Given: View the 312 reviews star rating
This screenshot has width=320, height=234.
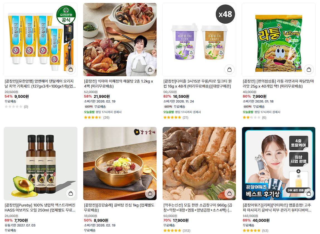Looking at the screenshot, I should click(x=177, y=231).
